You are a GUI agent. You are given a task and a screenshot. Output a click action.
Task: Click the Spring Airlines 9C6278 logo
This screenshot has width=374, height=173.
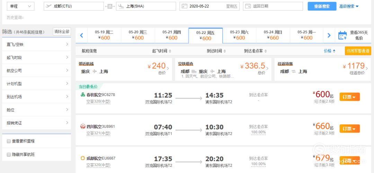pos(82,95)
